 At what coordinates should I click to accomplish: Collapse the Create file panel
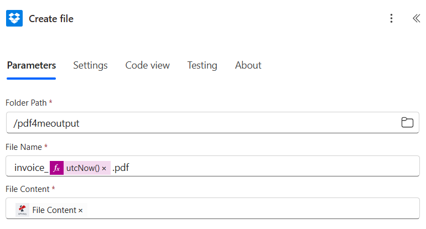click(x=416, y=18)
